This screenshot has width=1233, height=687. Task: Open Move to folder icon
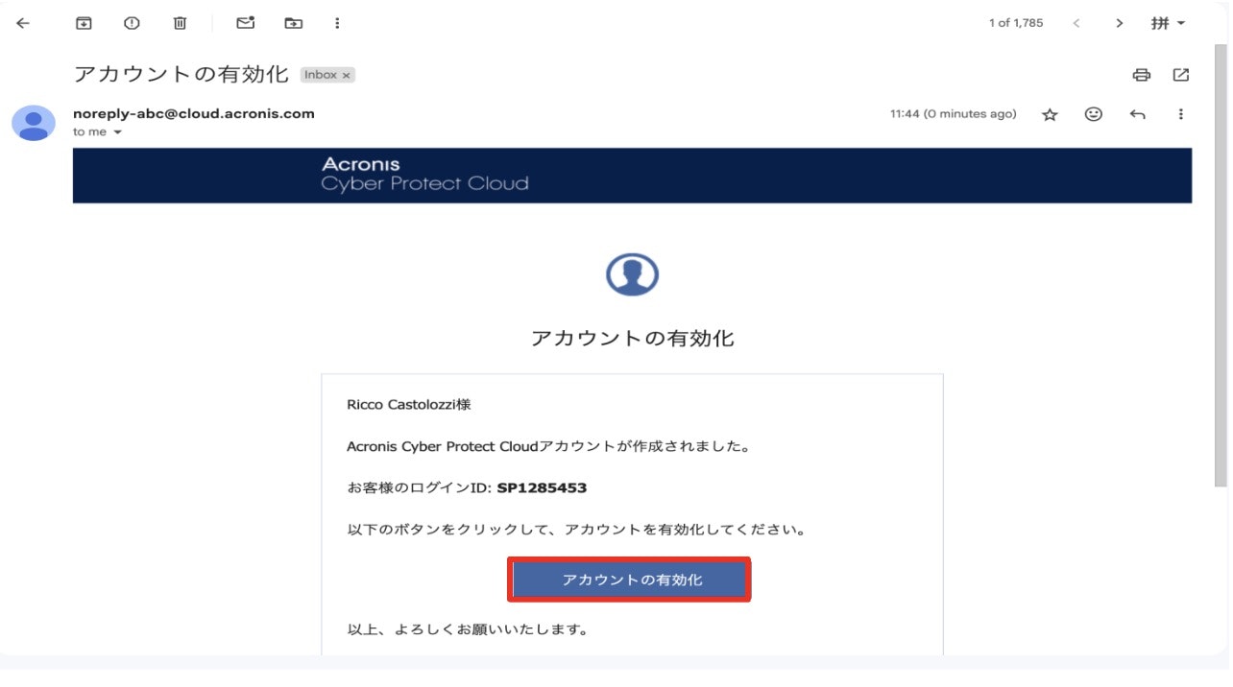tap(293, 23)
